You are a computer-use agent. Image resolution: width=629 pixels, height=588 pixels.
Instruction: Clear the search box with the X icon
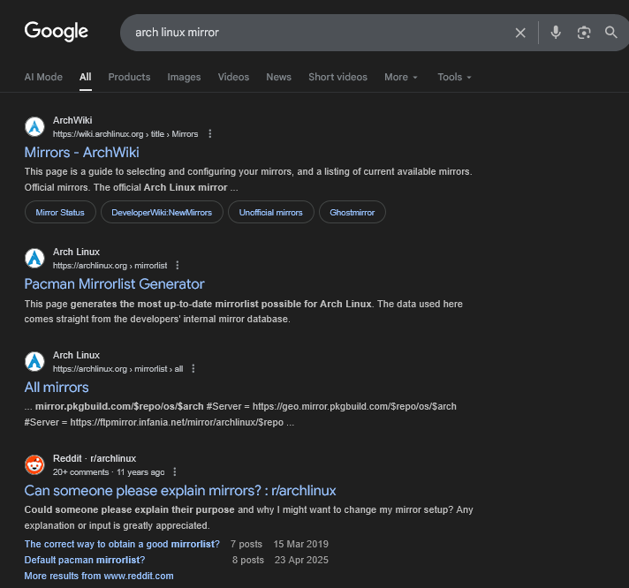[x=520, y=33]
